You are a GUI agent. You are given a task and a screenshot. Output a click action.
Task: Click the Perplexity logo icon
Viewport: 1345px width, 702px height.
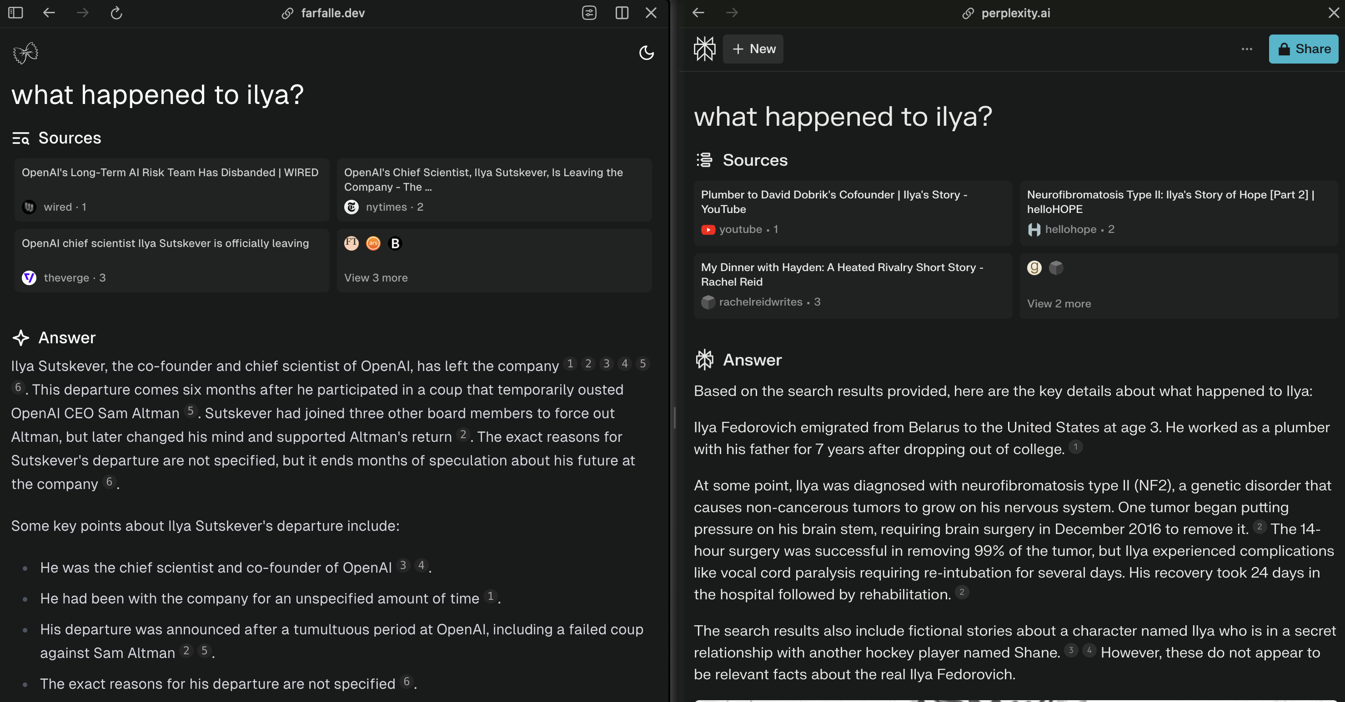(x=704, y=49)
